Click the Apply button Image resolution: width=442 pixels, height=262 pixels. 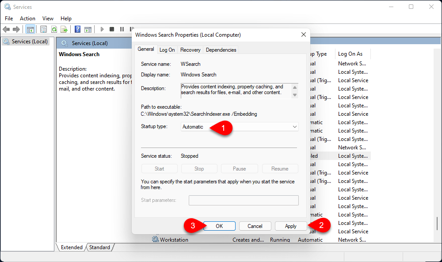[x=291, y=226]
